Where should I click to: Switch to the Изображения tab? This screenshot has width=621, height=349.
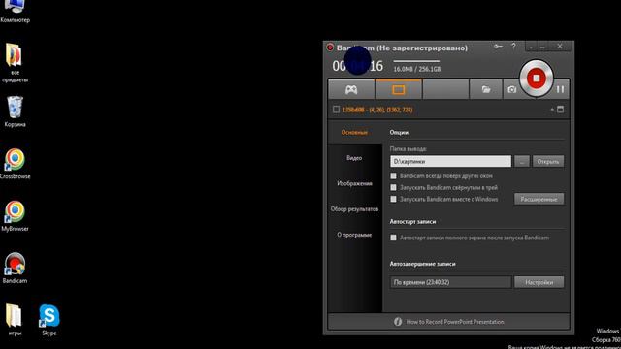pyautogui.click(x=354, y=183)
